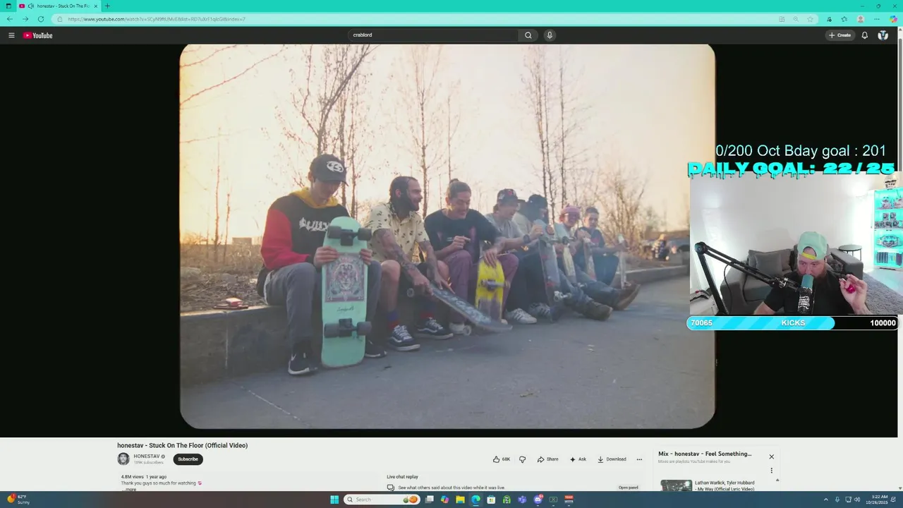Screen dimensions: 903x508
Task: Open the Windows Start menu
Action: (x=334, y=500)
